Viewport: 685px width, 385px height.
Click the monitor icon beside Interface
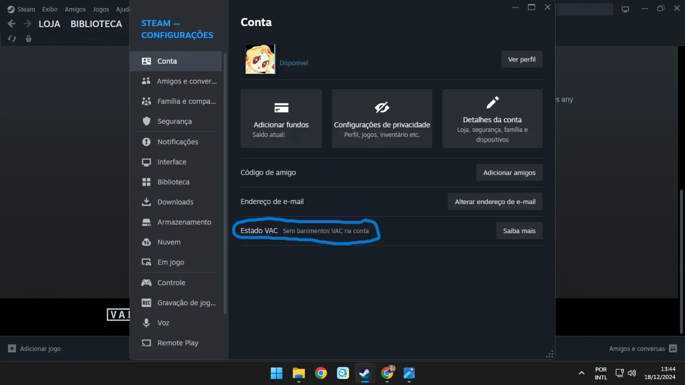[x=146, y=162]
